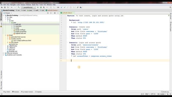Click Git commit green checkmark
This screenshot has width=172, height=97.
click(x=64, y=7)
